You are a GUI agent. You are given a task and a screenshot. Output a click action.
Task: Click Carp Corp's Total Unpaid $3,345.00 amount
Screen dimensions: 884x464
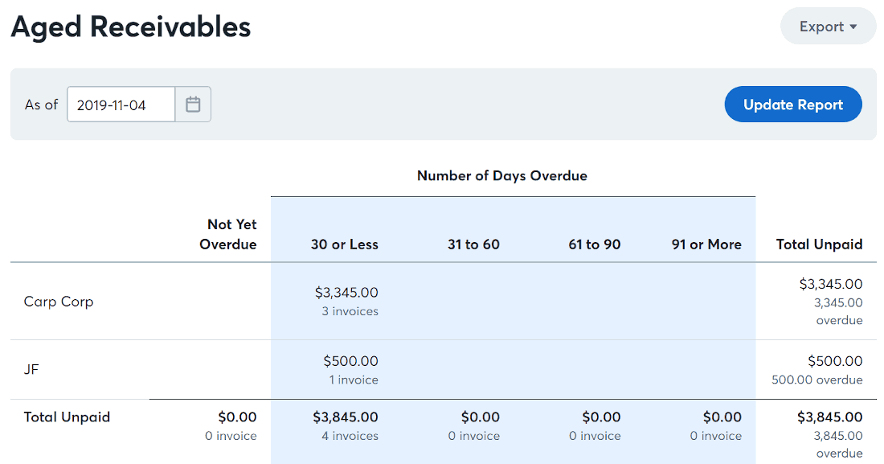click(830, 284)
